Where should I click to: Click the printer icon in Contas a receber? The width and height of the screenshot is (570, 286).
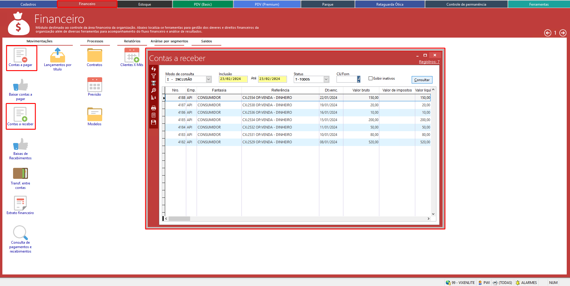pos(154,108)
